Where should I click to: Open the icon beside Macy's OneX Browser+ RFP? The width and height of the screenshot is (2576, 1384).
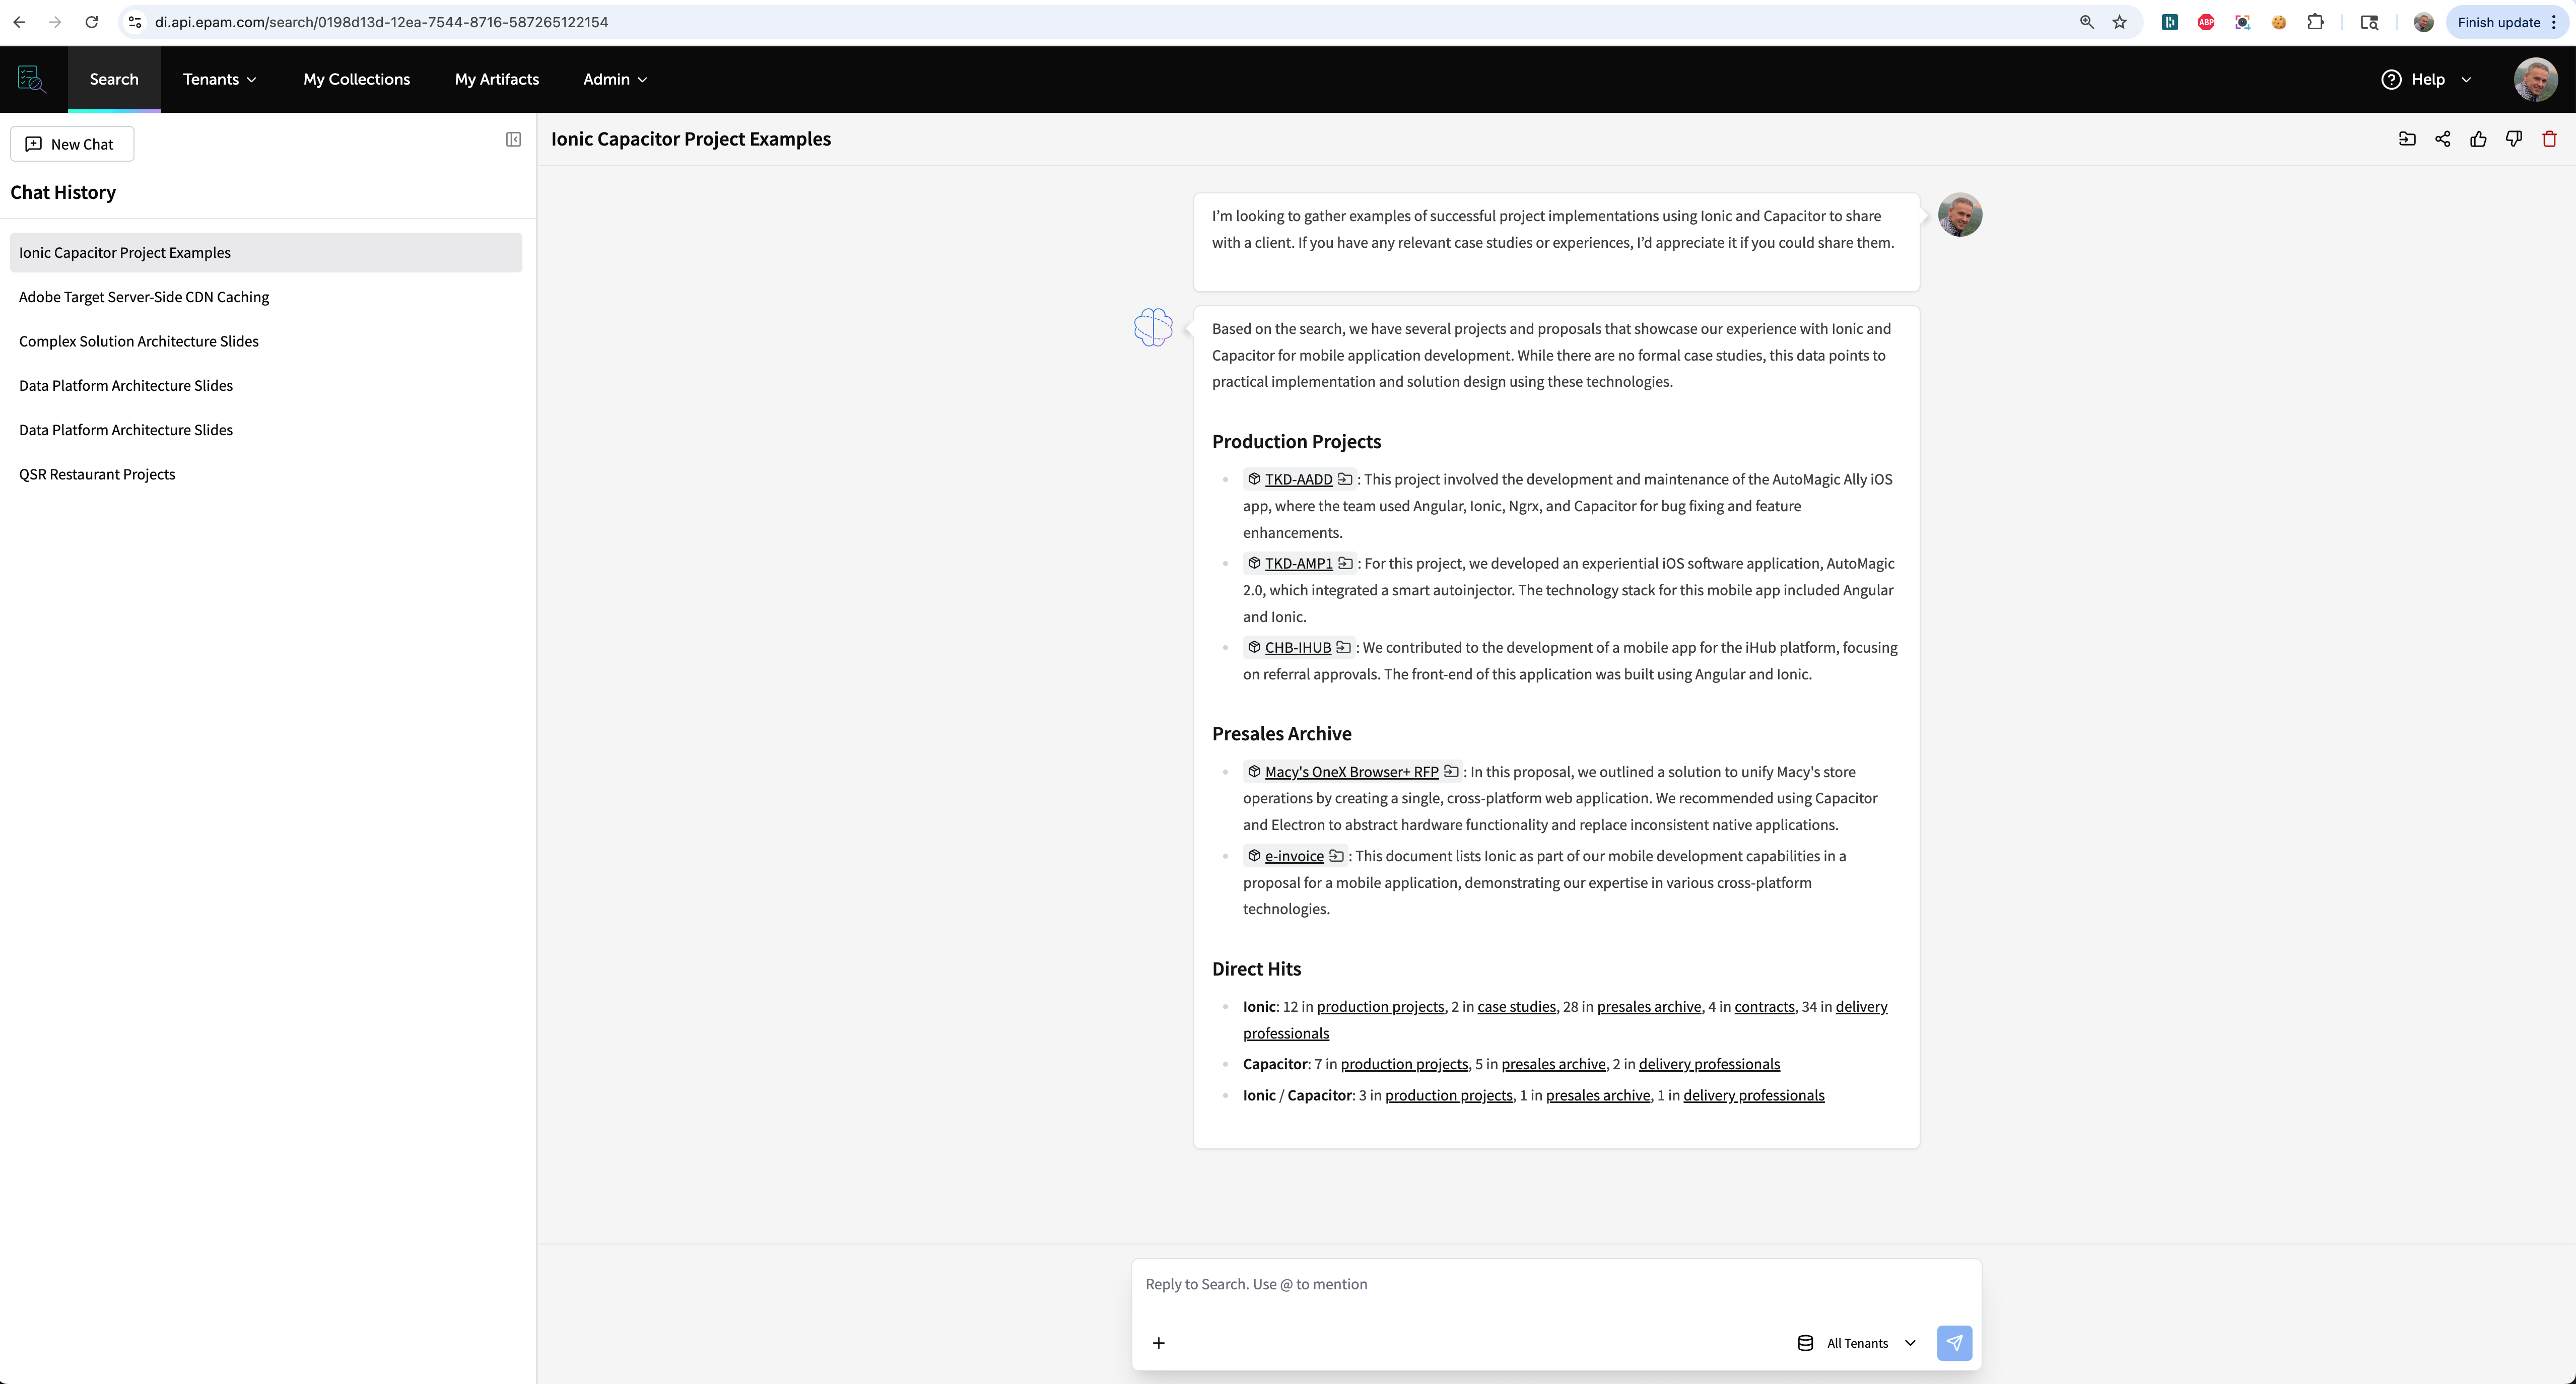pyautogui.click(x=1451, y=771)
